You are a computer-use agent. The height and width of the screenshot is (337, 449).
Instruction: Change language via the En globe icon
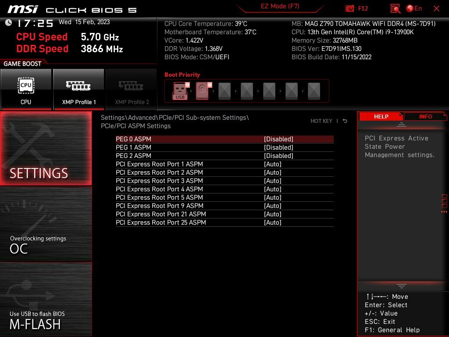coord(414,8)
